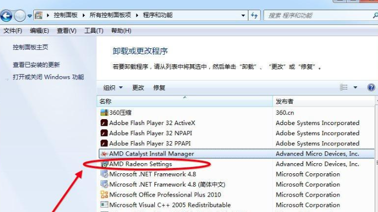The width and height of the screenshot is (378, 212).
Task: Click the 控制面板 breadcrumb
Action: pyautogui.click(x=66, y=15)
